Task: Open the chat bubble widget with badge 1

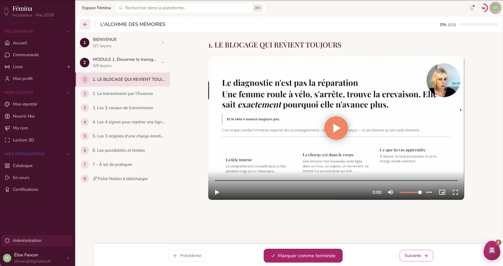Action: (492, 250)
